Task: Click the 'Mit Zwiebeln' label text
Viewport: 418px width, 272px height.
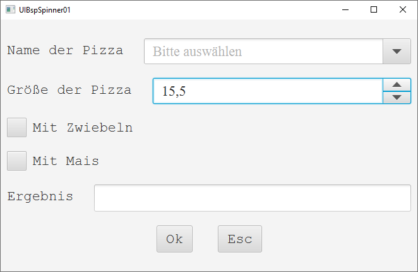Action: click(82, 127)
